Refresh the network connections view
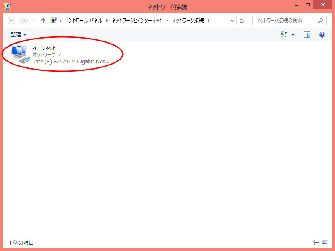 pyautogui.click(x=242, y=21)
